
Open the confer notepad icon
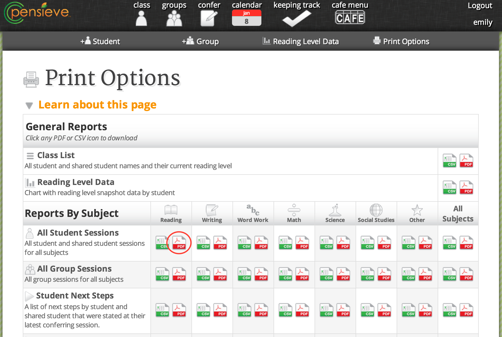pos(209,18)
